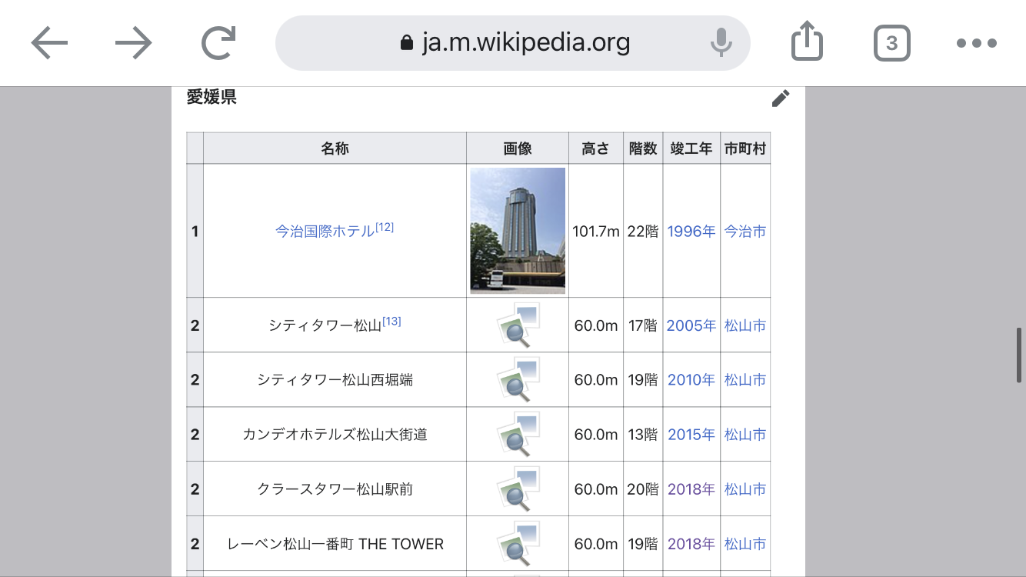This screenshot has width=1026, height=577.
Task: Tap placeholder image for シティタワー松山西堀端
Action: [518, 380]
